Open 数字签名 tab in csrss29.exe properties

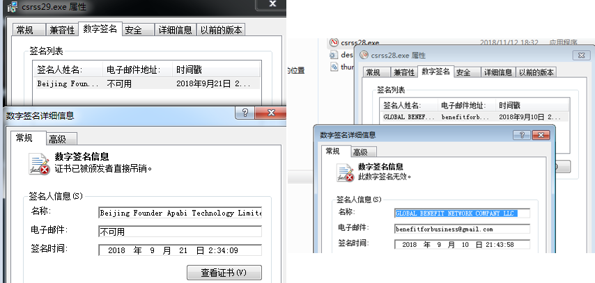pyautogui.click(x=100, y=29)
